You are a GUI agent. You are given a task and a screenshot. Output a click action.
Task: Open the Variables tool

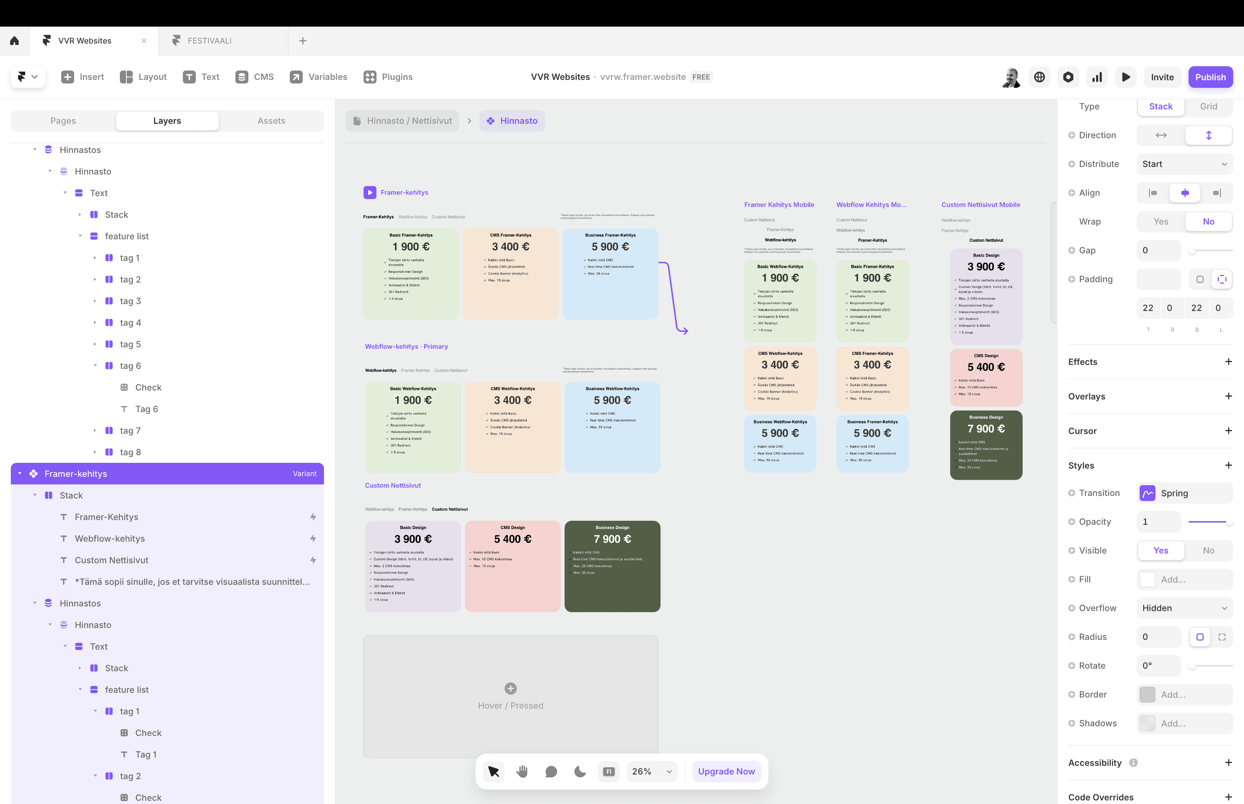(319, 77)
